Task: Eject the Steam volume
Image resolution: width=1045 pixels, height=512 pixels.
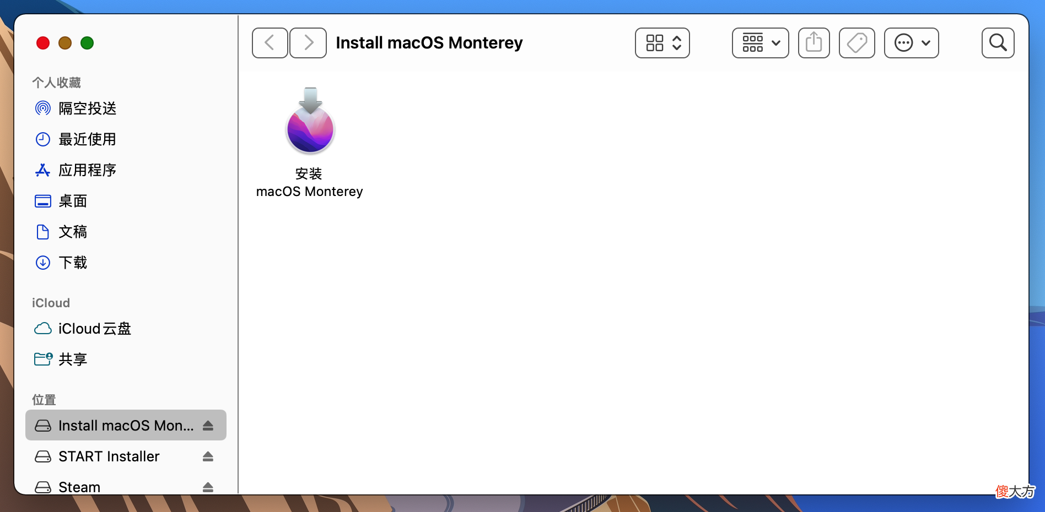Action: click(x=208, y=487)
